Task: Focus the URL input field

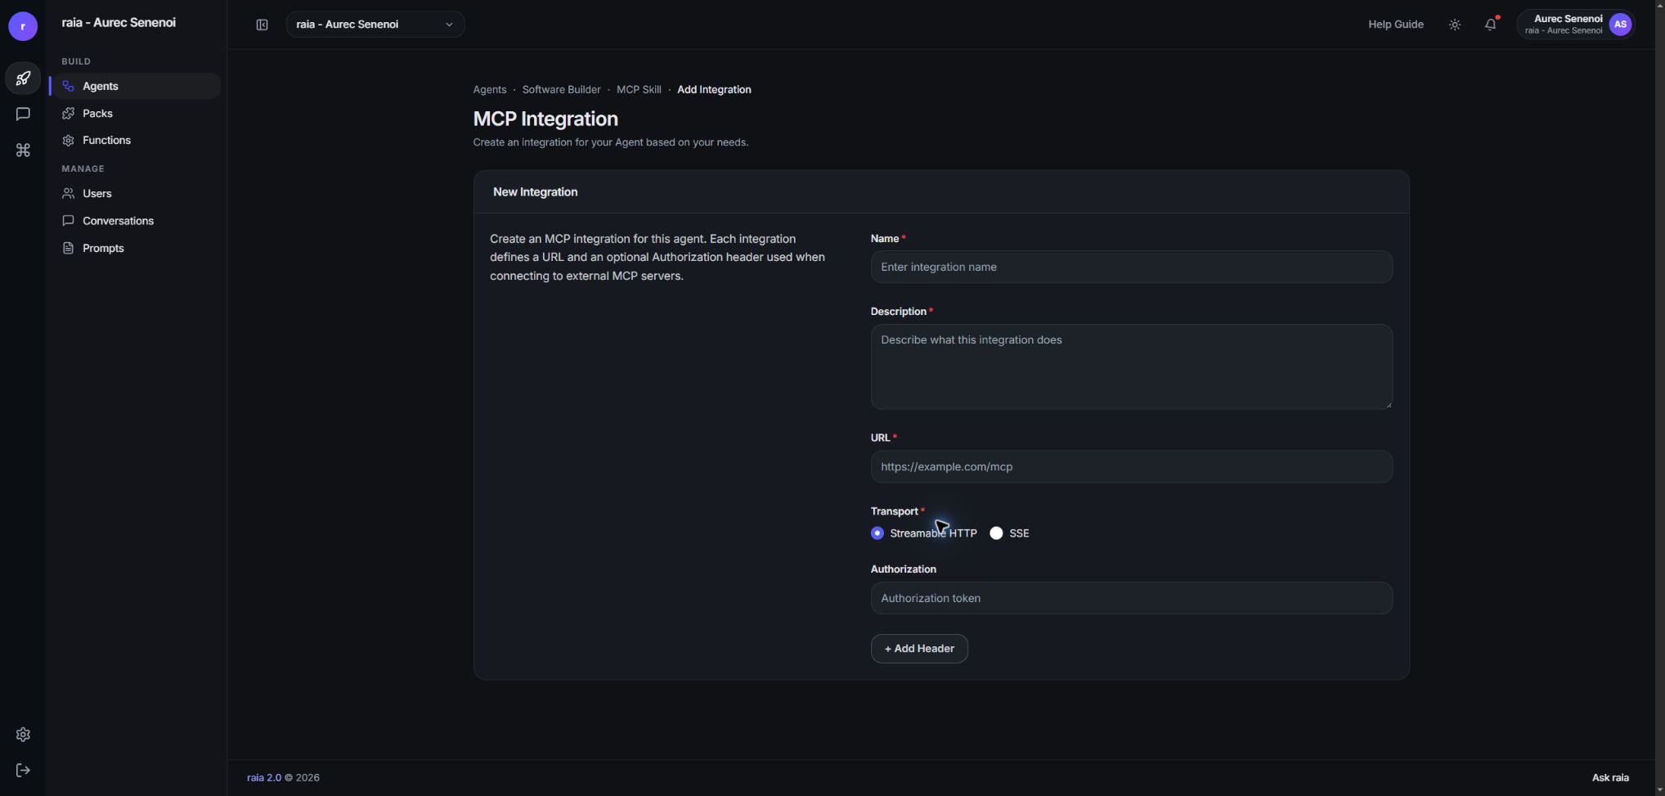Action: (x=1132, y=467)
